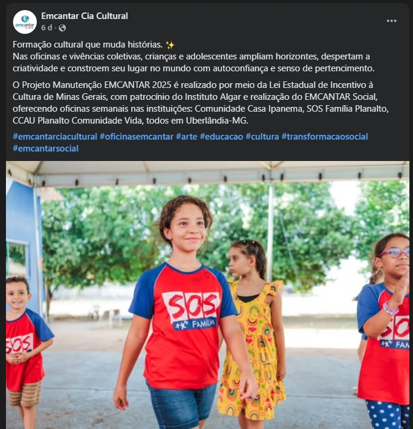
Task: Follow the #arte hashtag link
Action: tap(186, 137)
